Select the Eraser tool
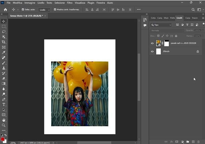The image size is (205, 144). coord(4,78)
